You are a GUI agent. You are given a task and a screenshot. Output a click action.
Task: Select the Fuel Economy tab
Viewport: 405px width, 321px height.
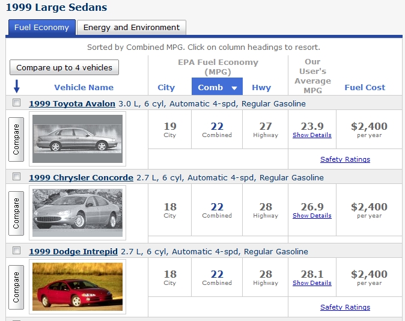41,27
